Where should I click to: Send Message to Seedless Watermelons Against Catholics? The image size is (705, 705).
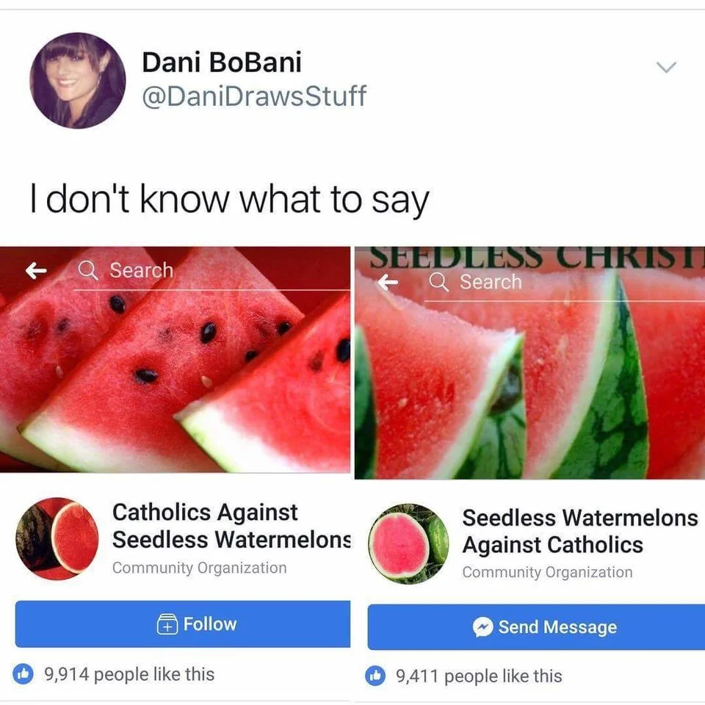click(x=536, y=627)
